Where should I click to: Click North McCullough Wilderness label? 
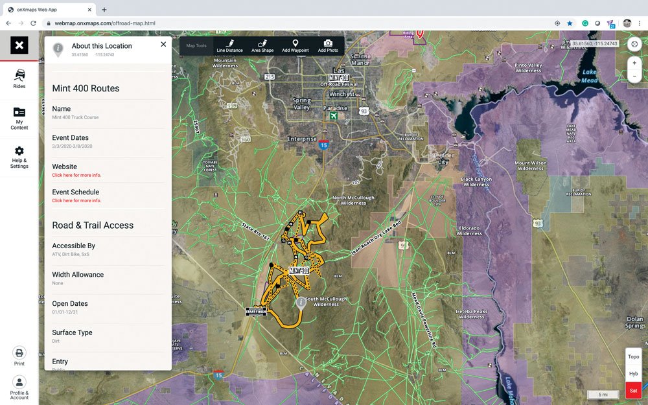(353, 200)
